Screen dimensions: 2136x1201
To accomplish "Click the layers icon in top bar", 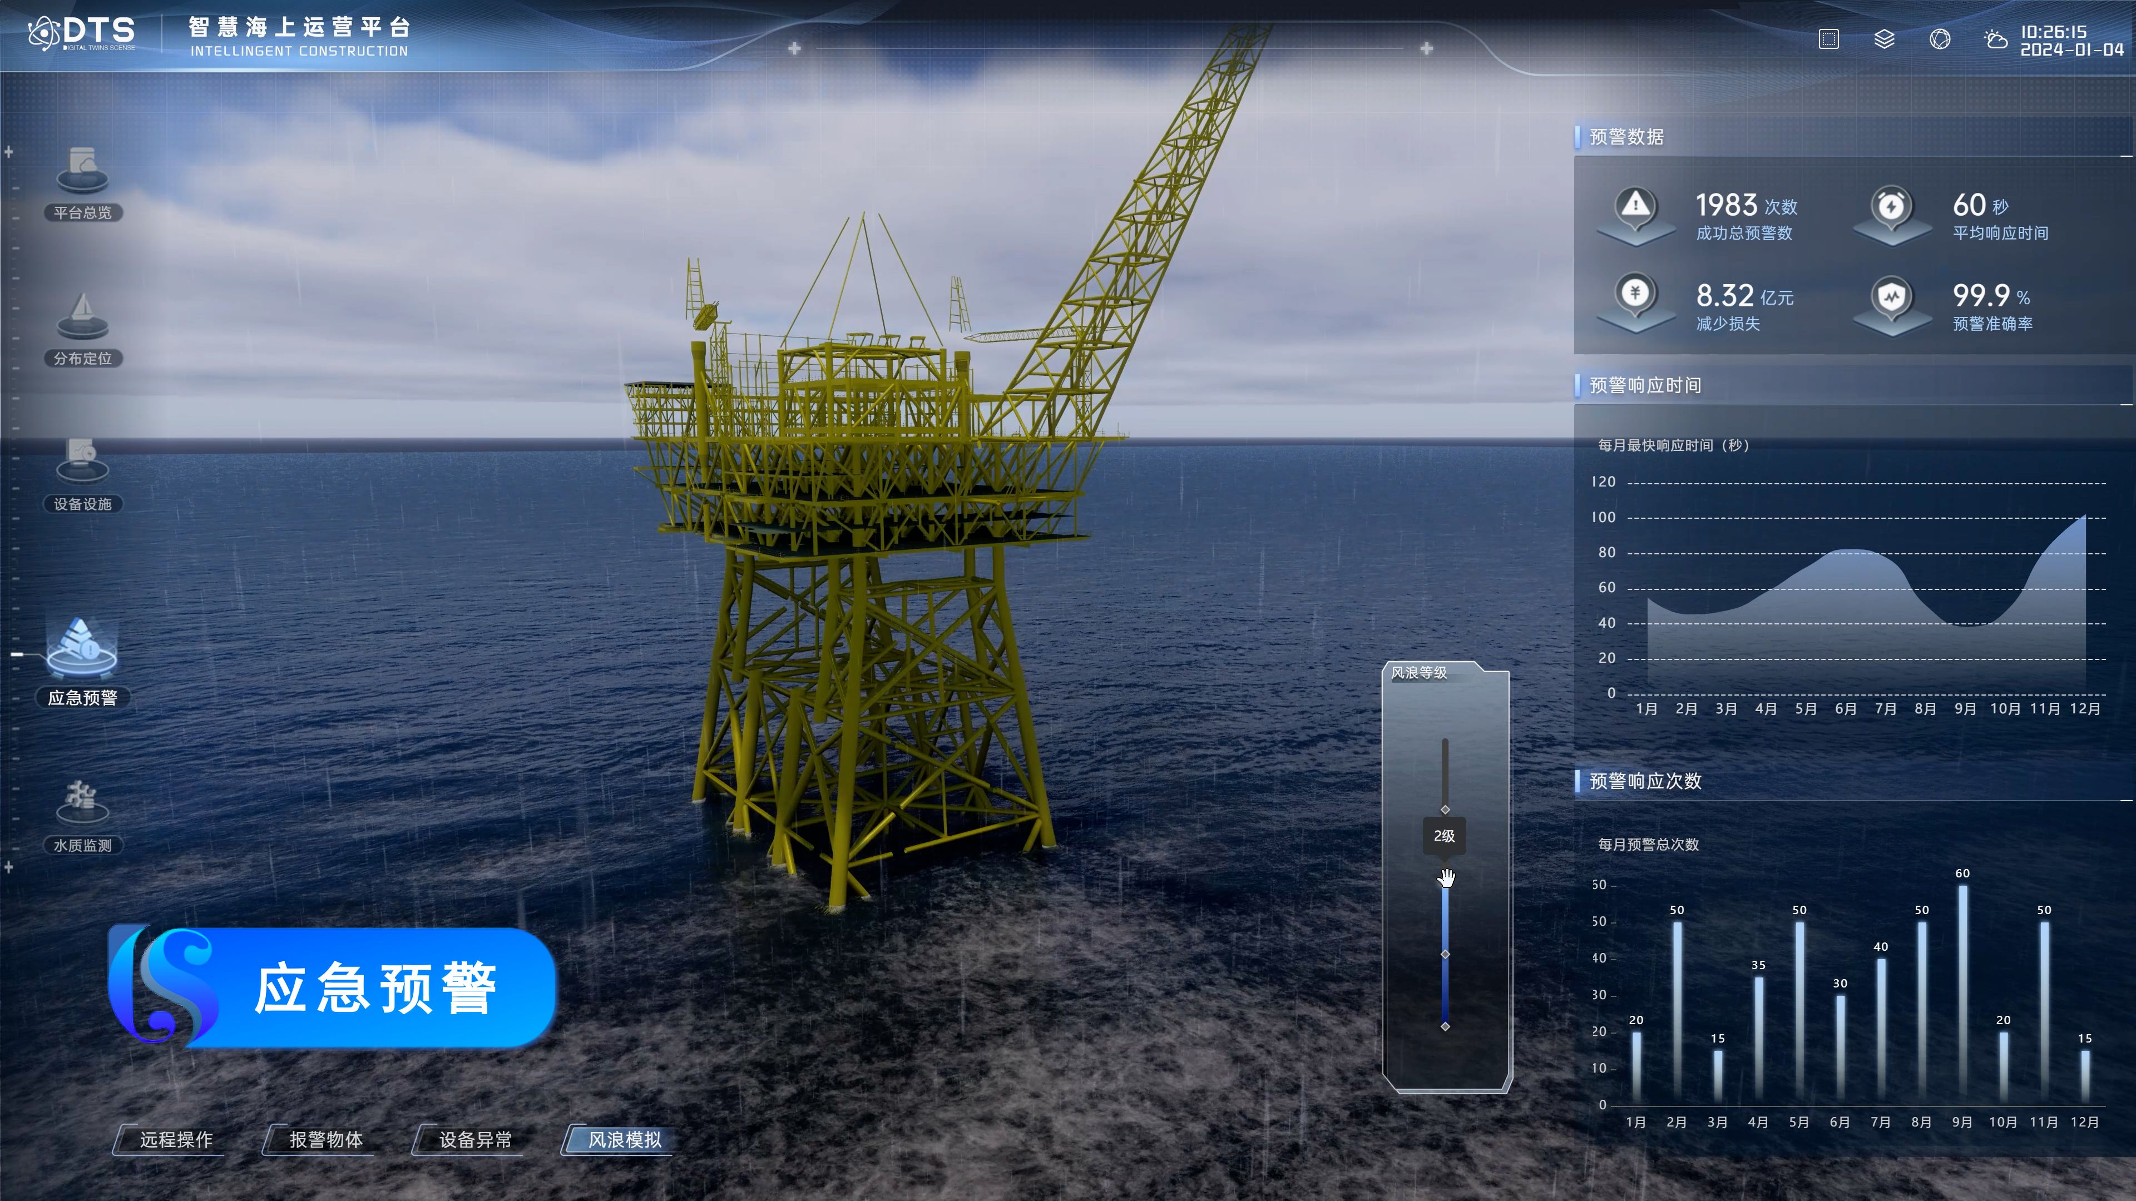I will 1884,39.
